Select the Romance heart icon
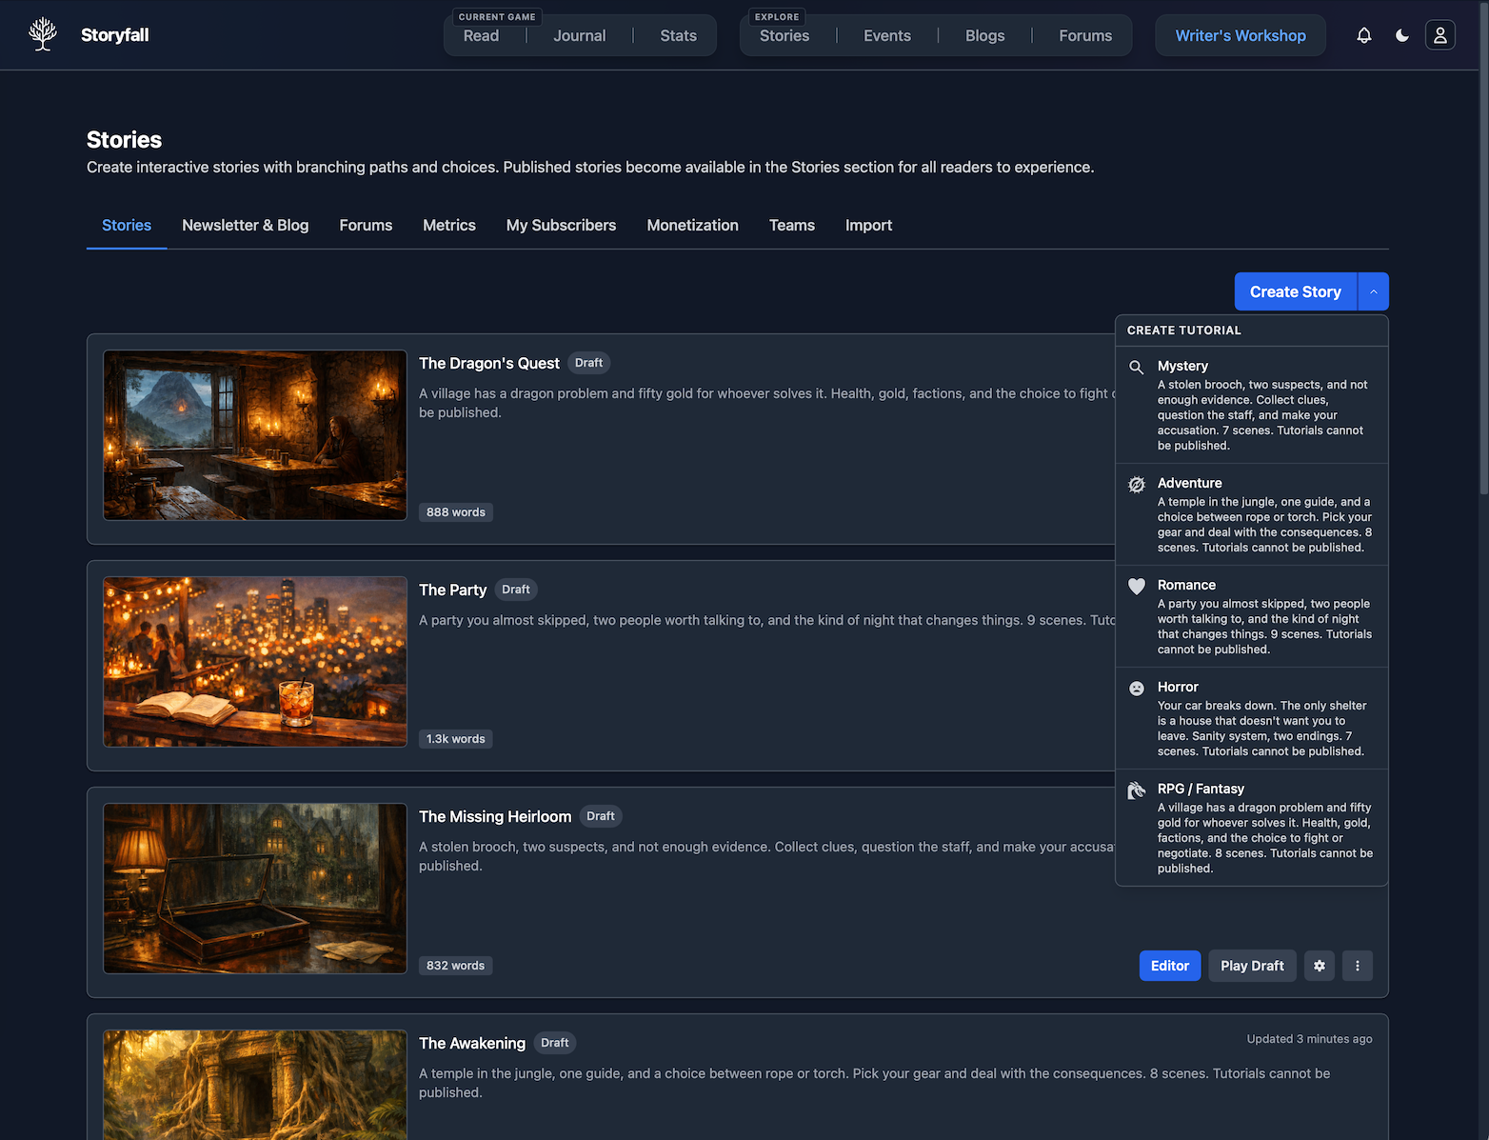Viewport: 1489px width, 1140px height. coord(1137,587)
